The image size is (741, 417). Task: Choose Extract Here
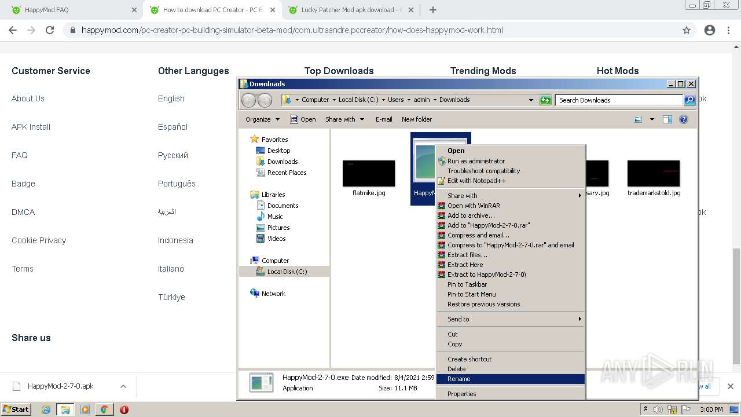click(x=510, y=265)
